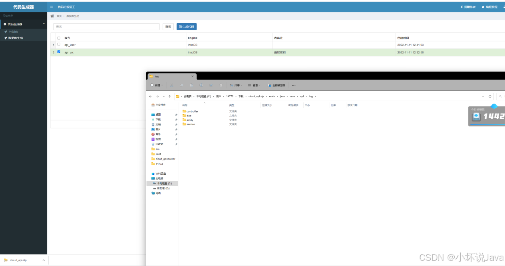This screenshot has width=505, height=266.
Task: Open 控制台 in the left sidebar
Action: [x=14, y=32]
